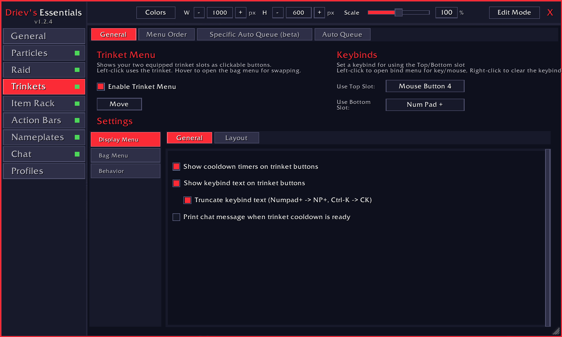Switch to the Layout settings tab

237,138
